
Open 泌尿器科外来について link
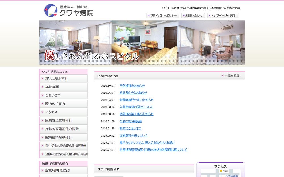coord(133,135)
